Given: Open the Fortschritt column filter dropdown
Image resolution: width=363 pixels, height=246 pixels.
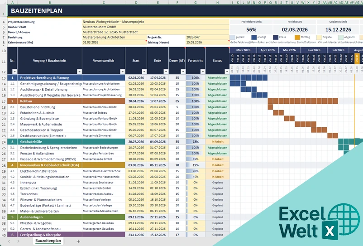Looking at the screenshot, I should click(x=203, y=72).
